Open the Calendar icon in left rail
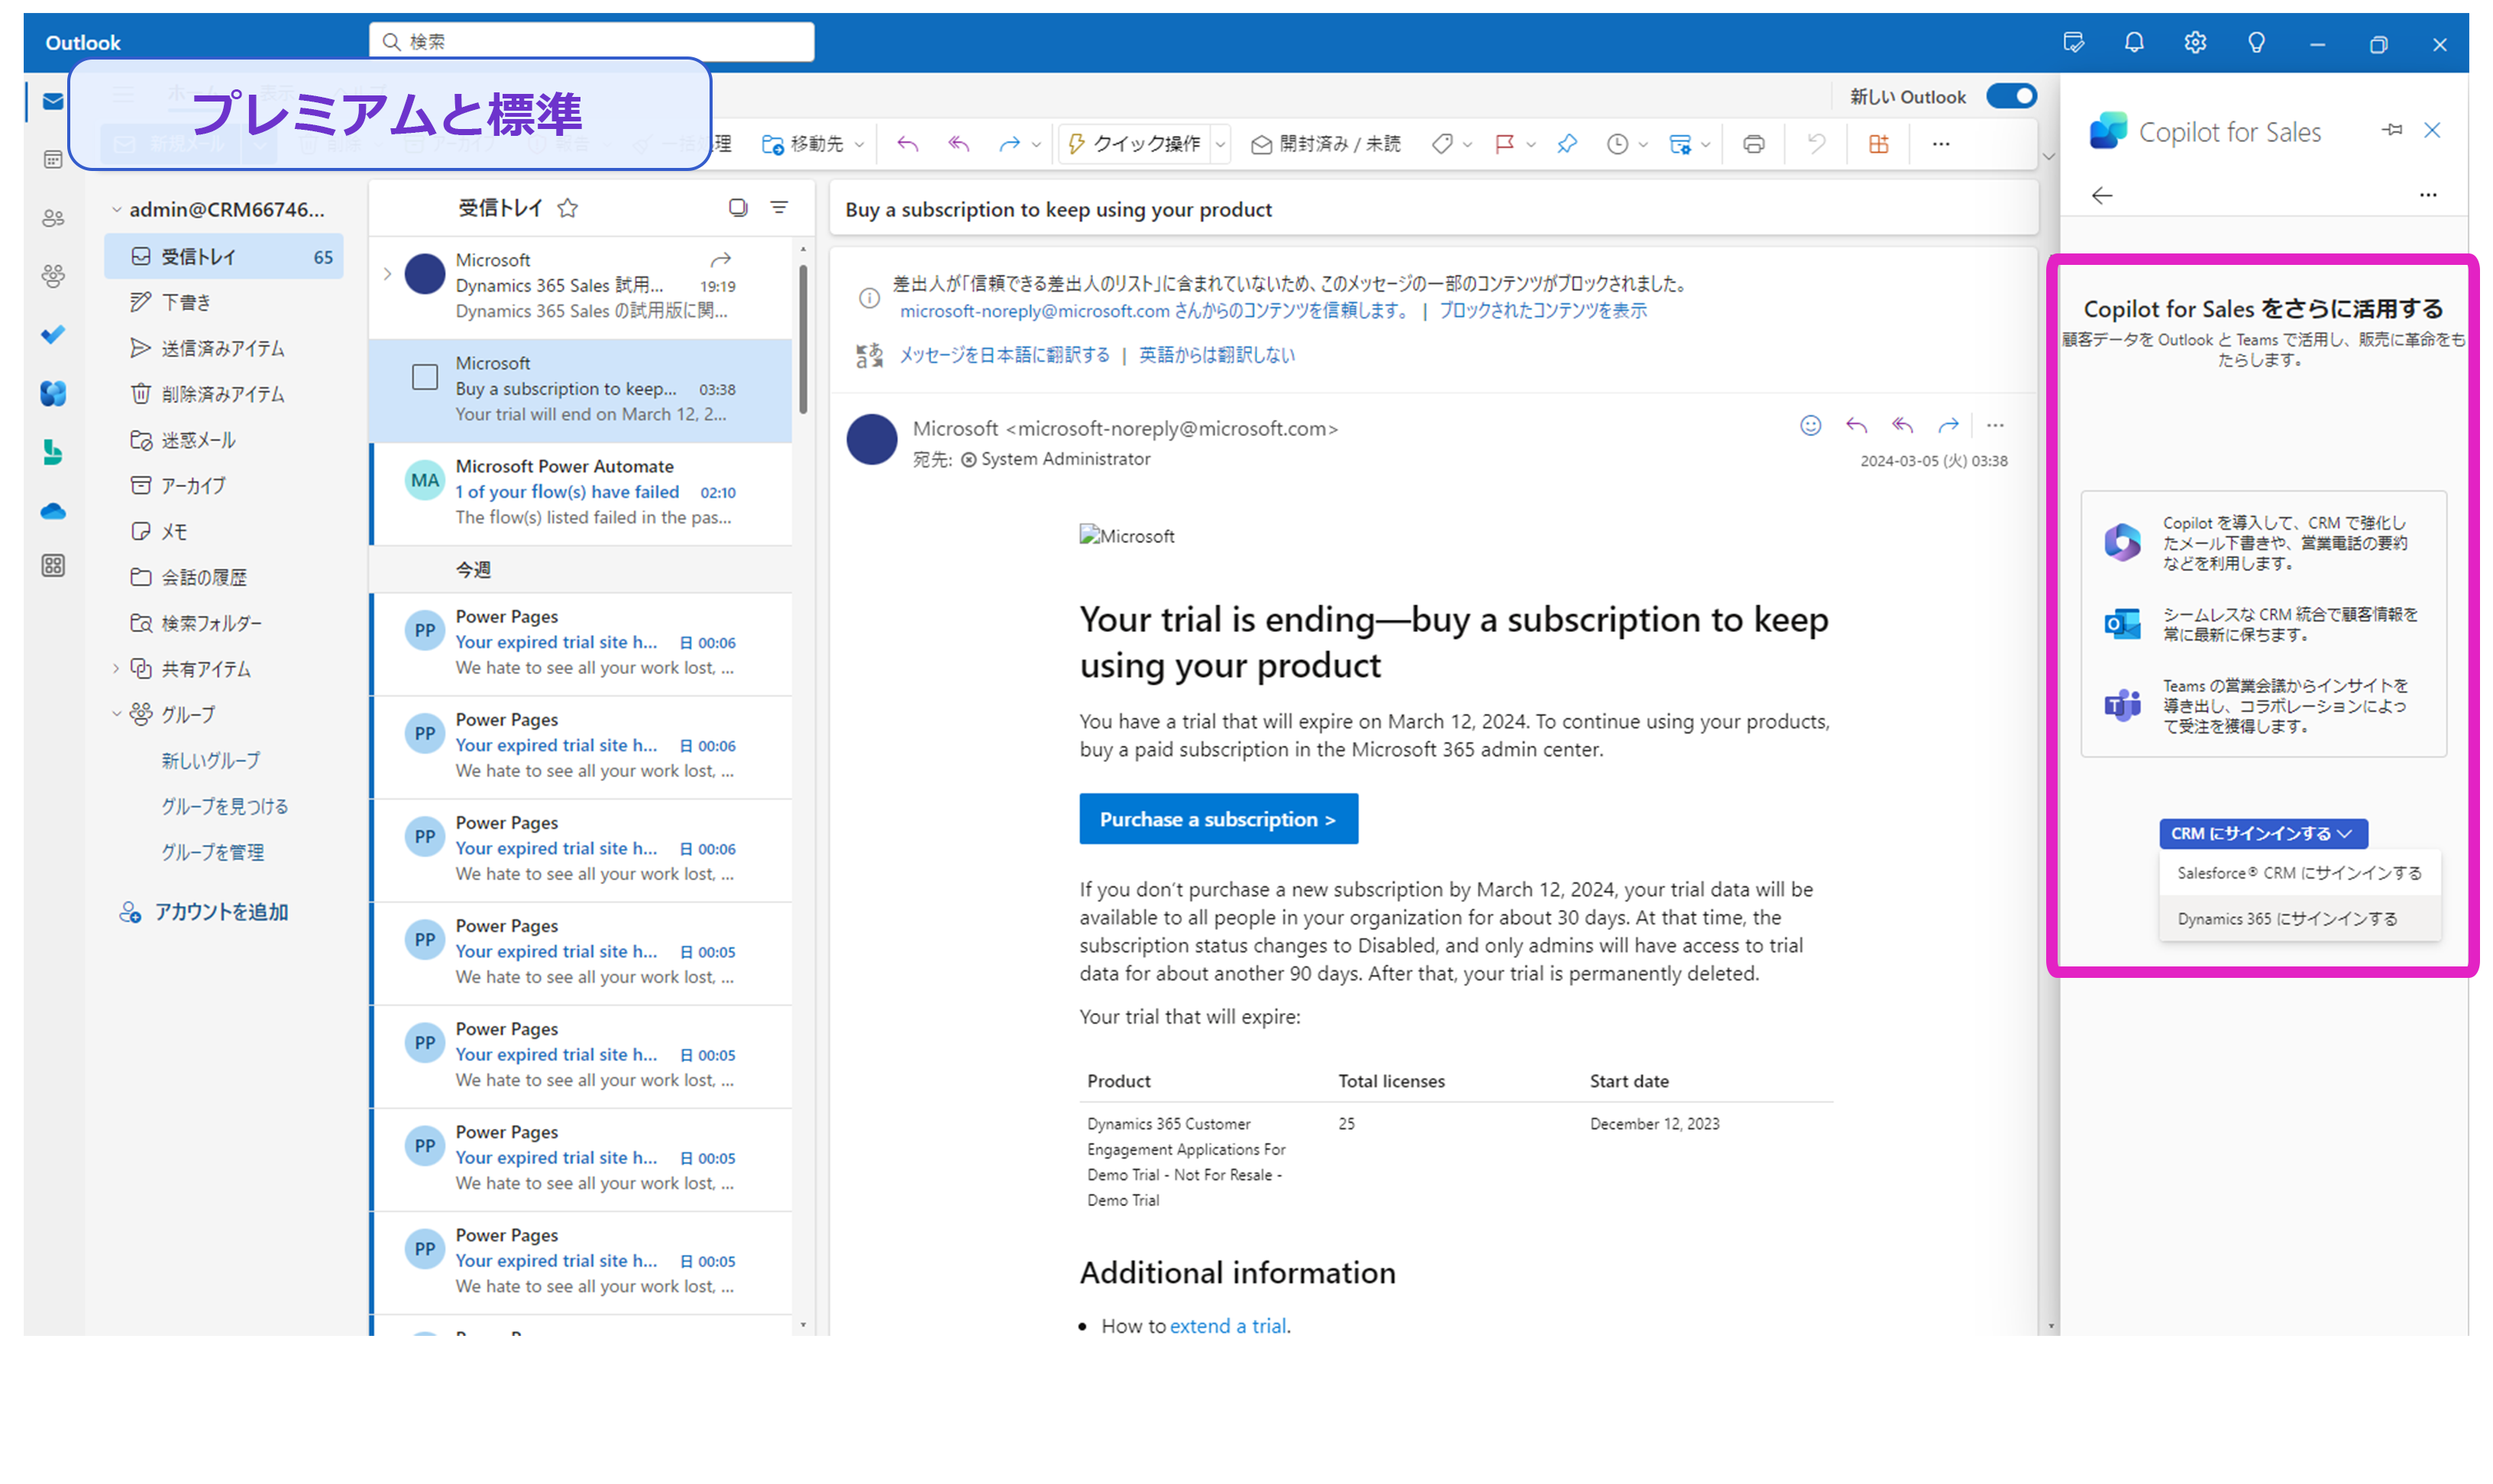The width and height of the screenshot is (2493, 1484). point(53,159)
